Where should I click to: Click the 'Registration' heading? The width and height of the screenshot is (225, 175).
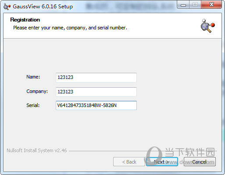pos(25,20)
